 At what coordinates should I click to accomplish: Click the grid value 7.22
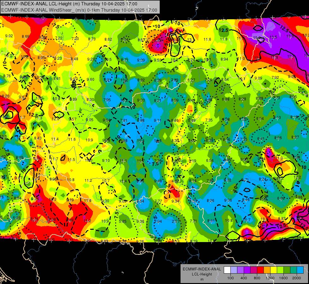(59, 38)
